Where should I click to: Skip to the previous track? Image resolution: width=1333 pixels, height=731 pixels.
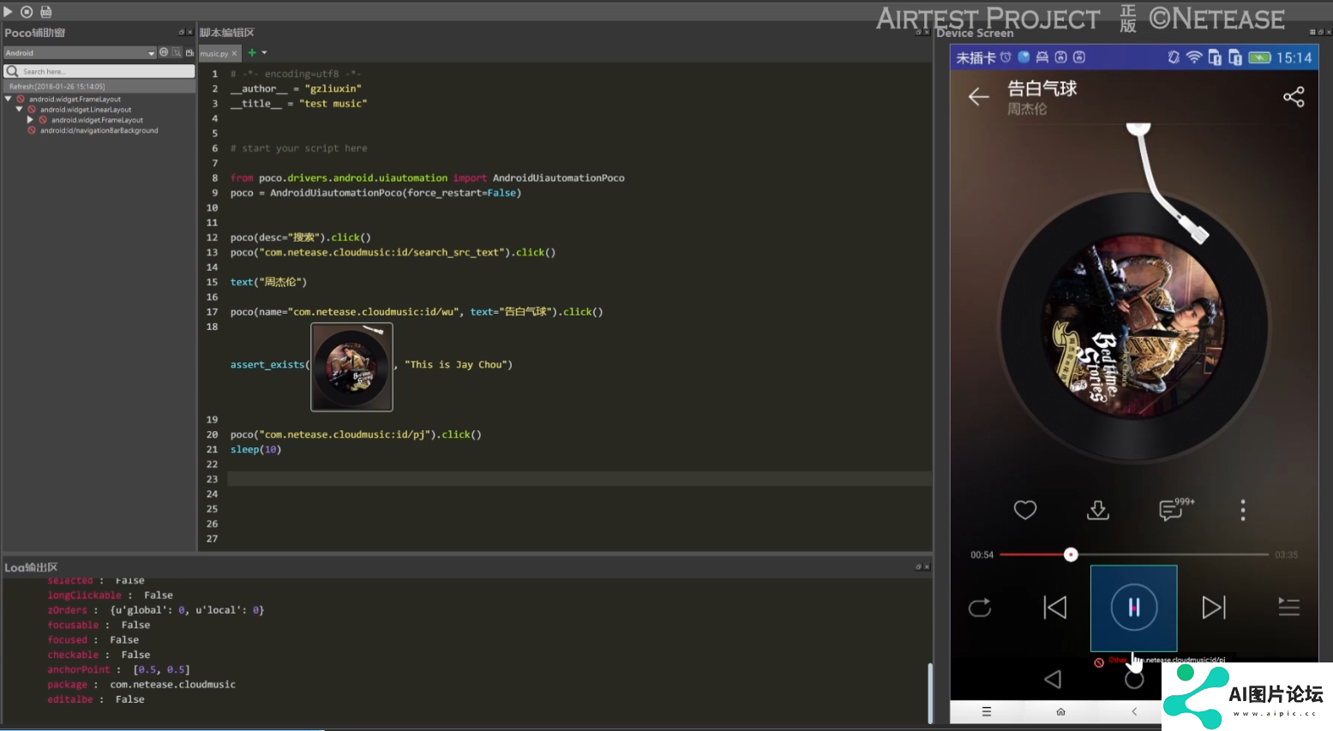coord(1055,608)
